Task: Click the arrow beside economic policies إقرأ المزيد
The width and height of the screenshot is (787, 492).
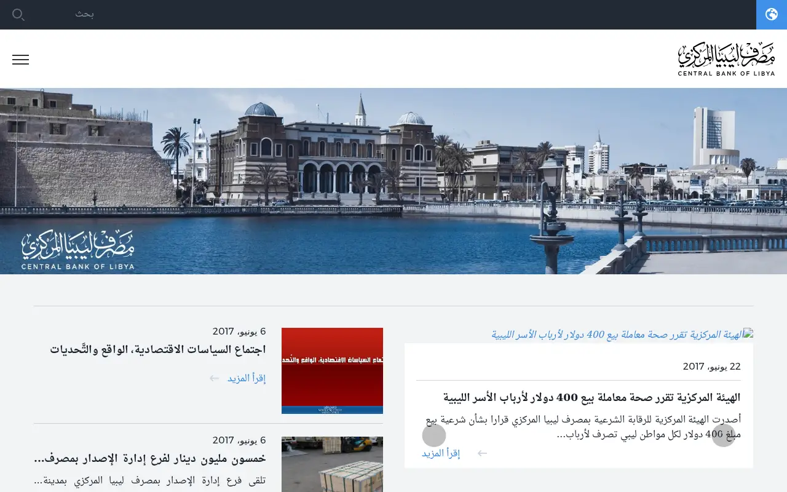Action: click(214, 378)
